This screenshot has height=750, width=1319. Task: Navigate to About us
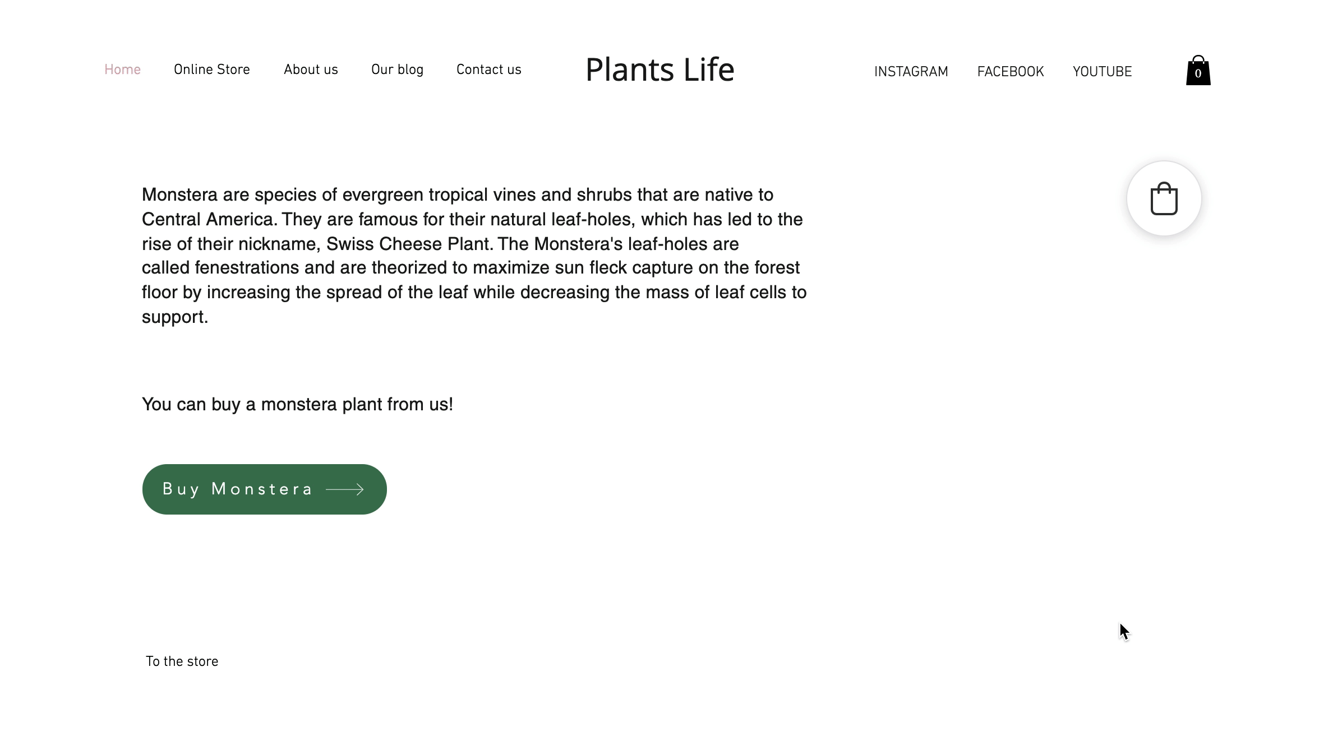[x=311, y=70]
